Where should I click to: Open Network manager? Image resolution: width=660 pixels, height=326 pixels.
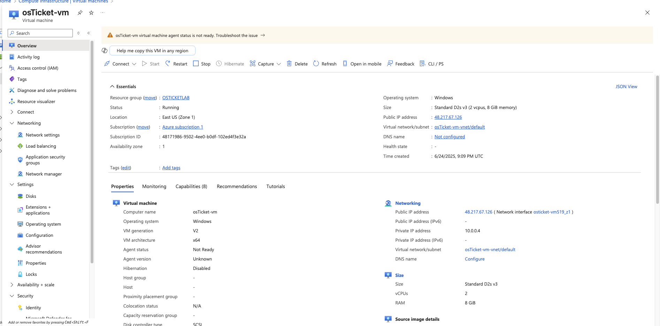[x=44, y=174]
